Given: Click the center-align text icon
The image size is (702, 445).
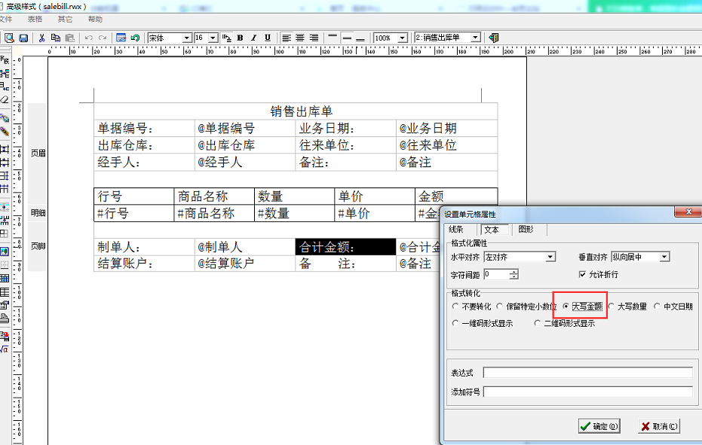Looking at the screenshot, I should click(x=300, y=38).
